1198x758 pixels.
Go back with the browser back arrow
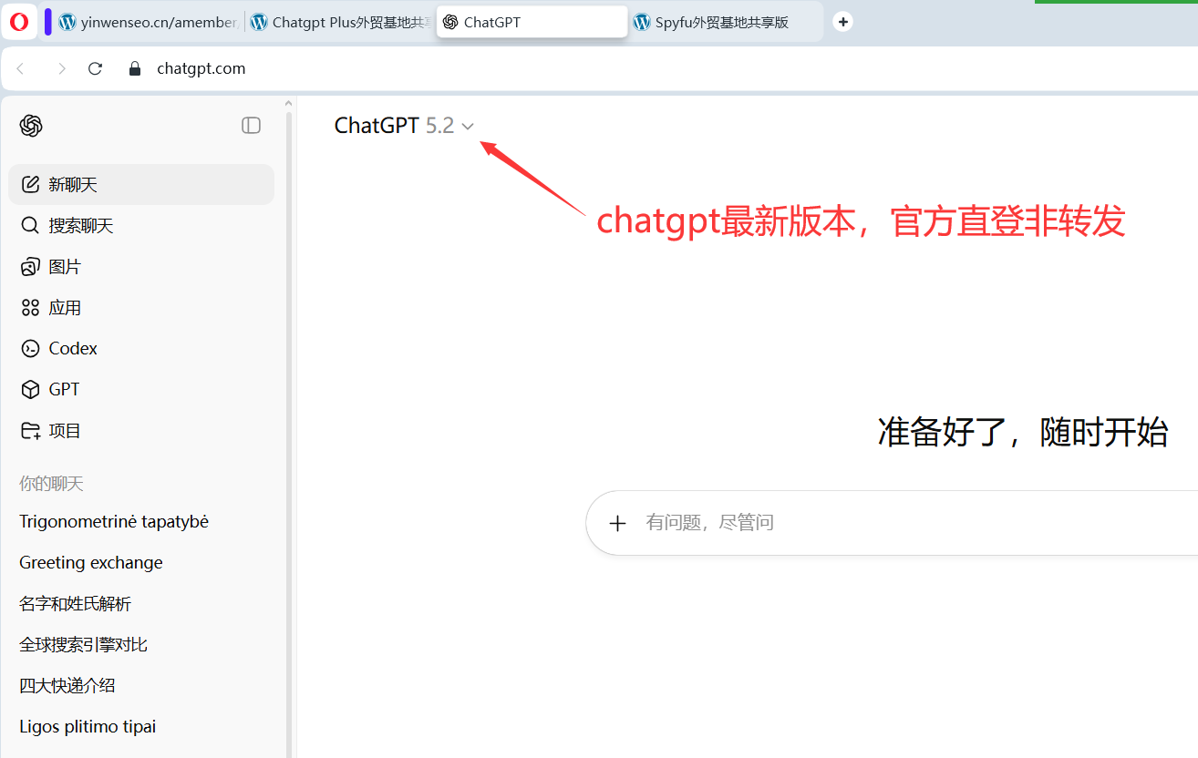point(21,68)
